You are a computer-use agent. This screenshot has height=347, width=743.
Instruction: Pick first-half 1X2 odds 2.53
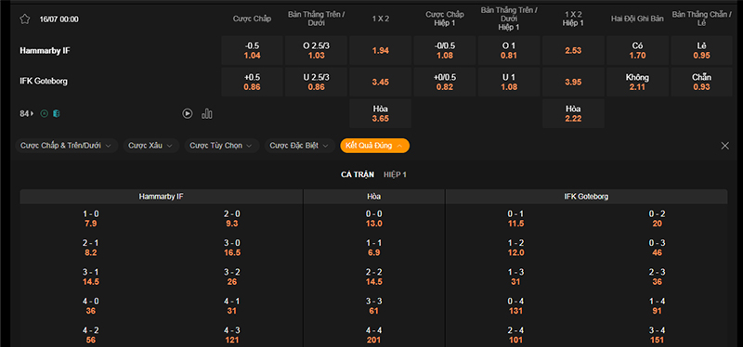click(573, 51)
